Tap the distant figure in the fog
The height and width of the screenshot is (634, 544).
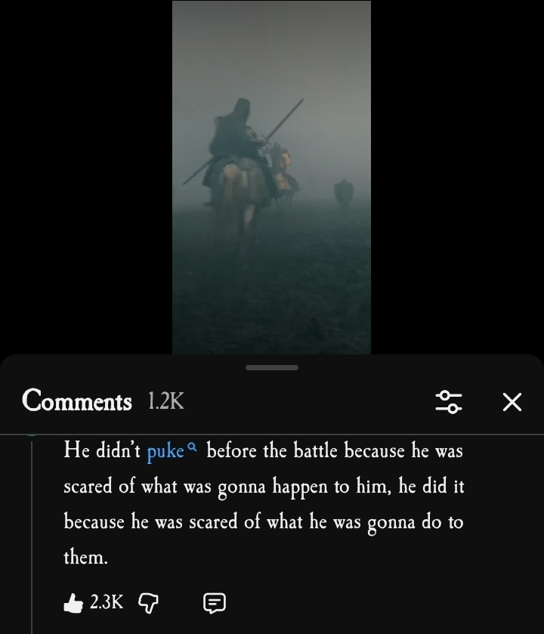(x=344, y=194)
